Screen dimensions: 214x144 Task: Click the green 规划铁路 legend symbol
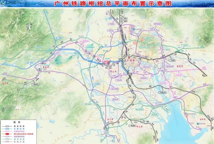[6, 139]
